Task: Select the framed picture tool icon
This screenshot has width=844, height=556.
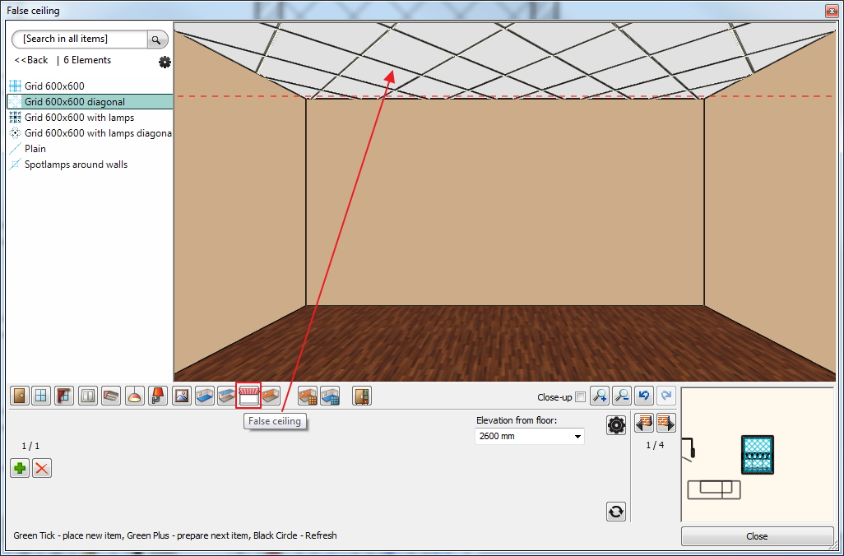Action: coord(182,396)
